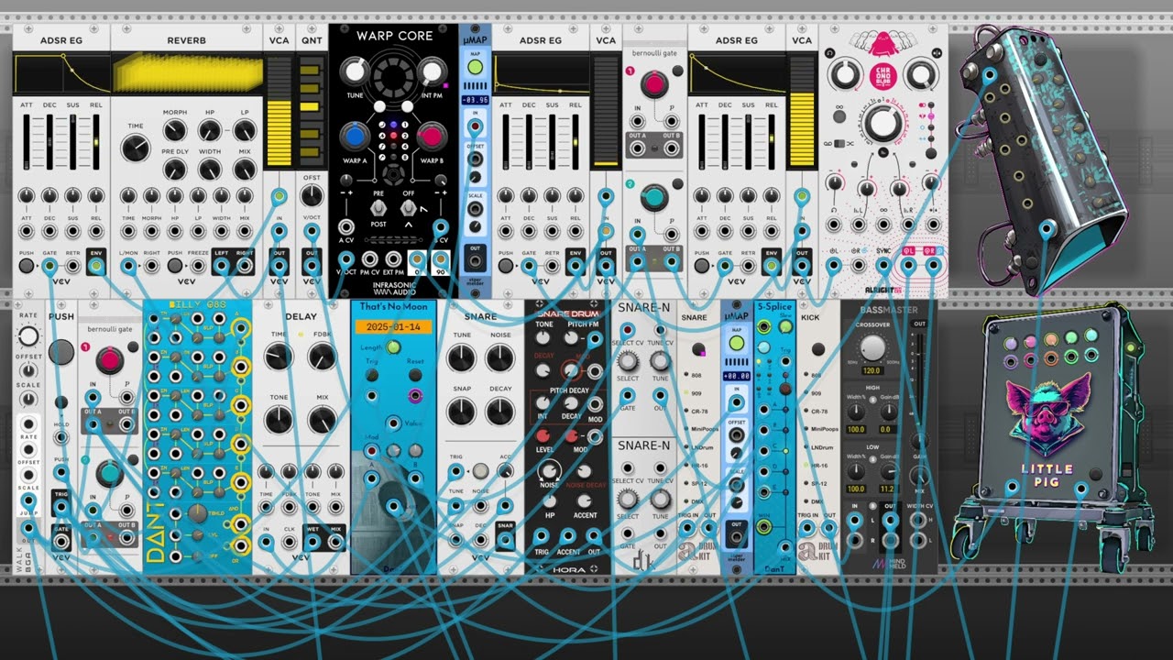Click the large button on the PUSH module
This screenshot has width=1173, height=660.
point(61,351)
